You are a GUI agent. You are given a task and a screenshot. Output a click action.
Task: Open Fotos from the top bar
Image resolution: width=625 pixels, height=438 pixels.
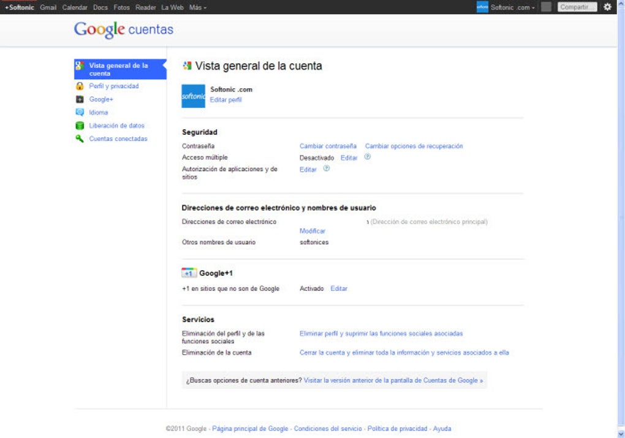[x=121, y=7]
